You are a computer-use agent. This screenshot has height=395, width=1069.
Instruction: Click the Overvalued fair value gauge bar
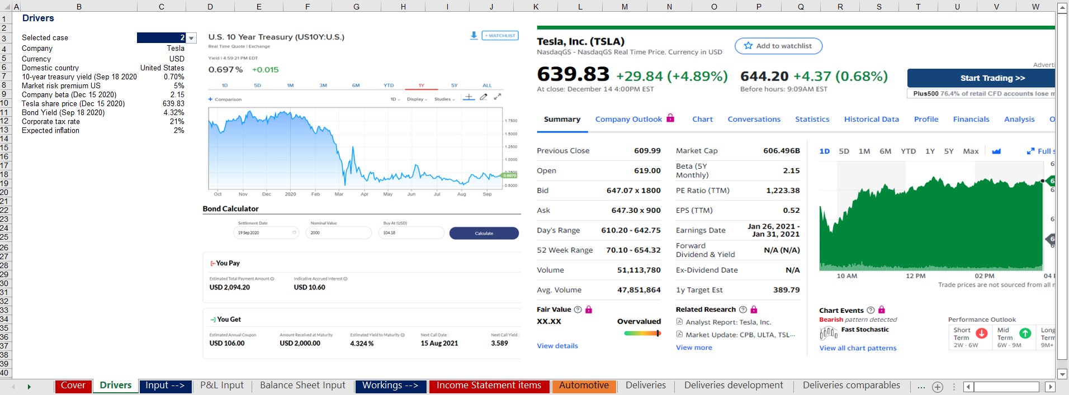point(642,334)
